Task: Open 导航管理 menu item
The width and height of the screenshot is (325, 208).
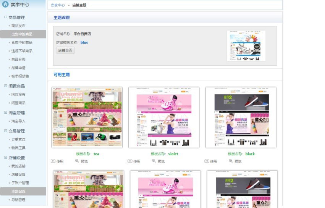Action: [18, 200]
